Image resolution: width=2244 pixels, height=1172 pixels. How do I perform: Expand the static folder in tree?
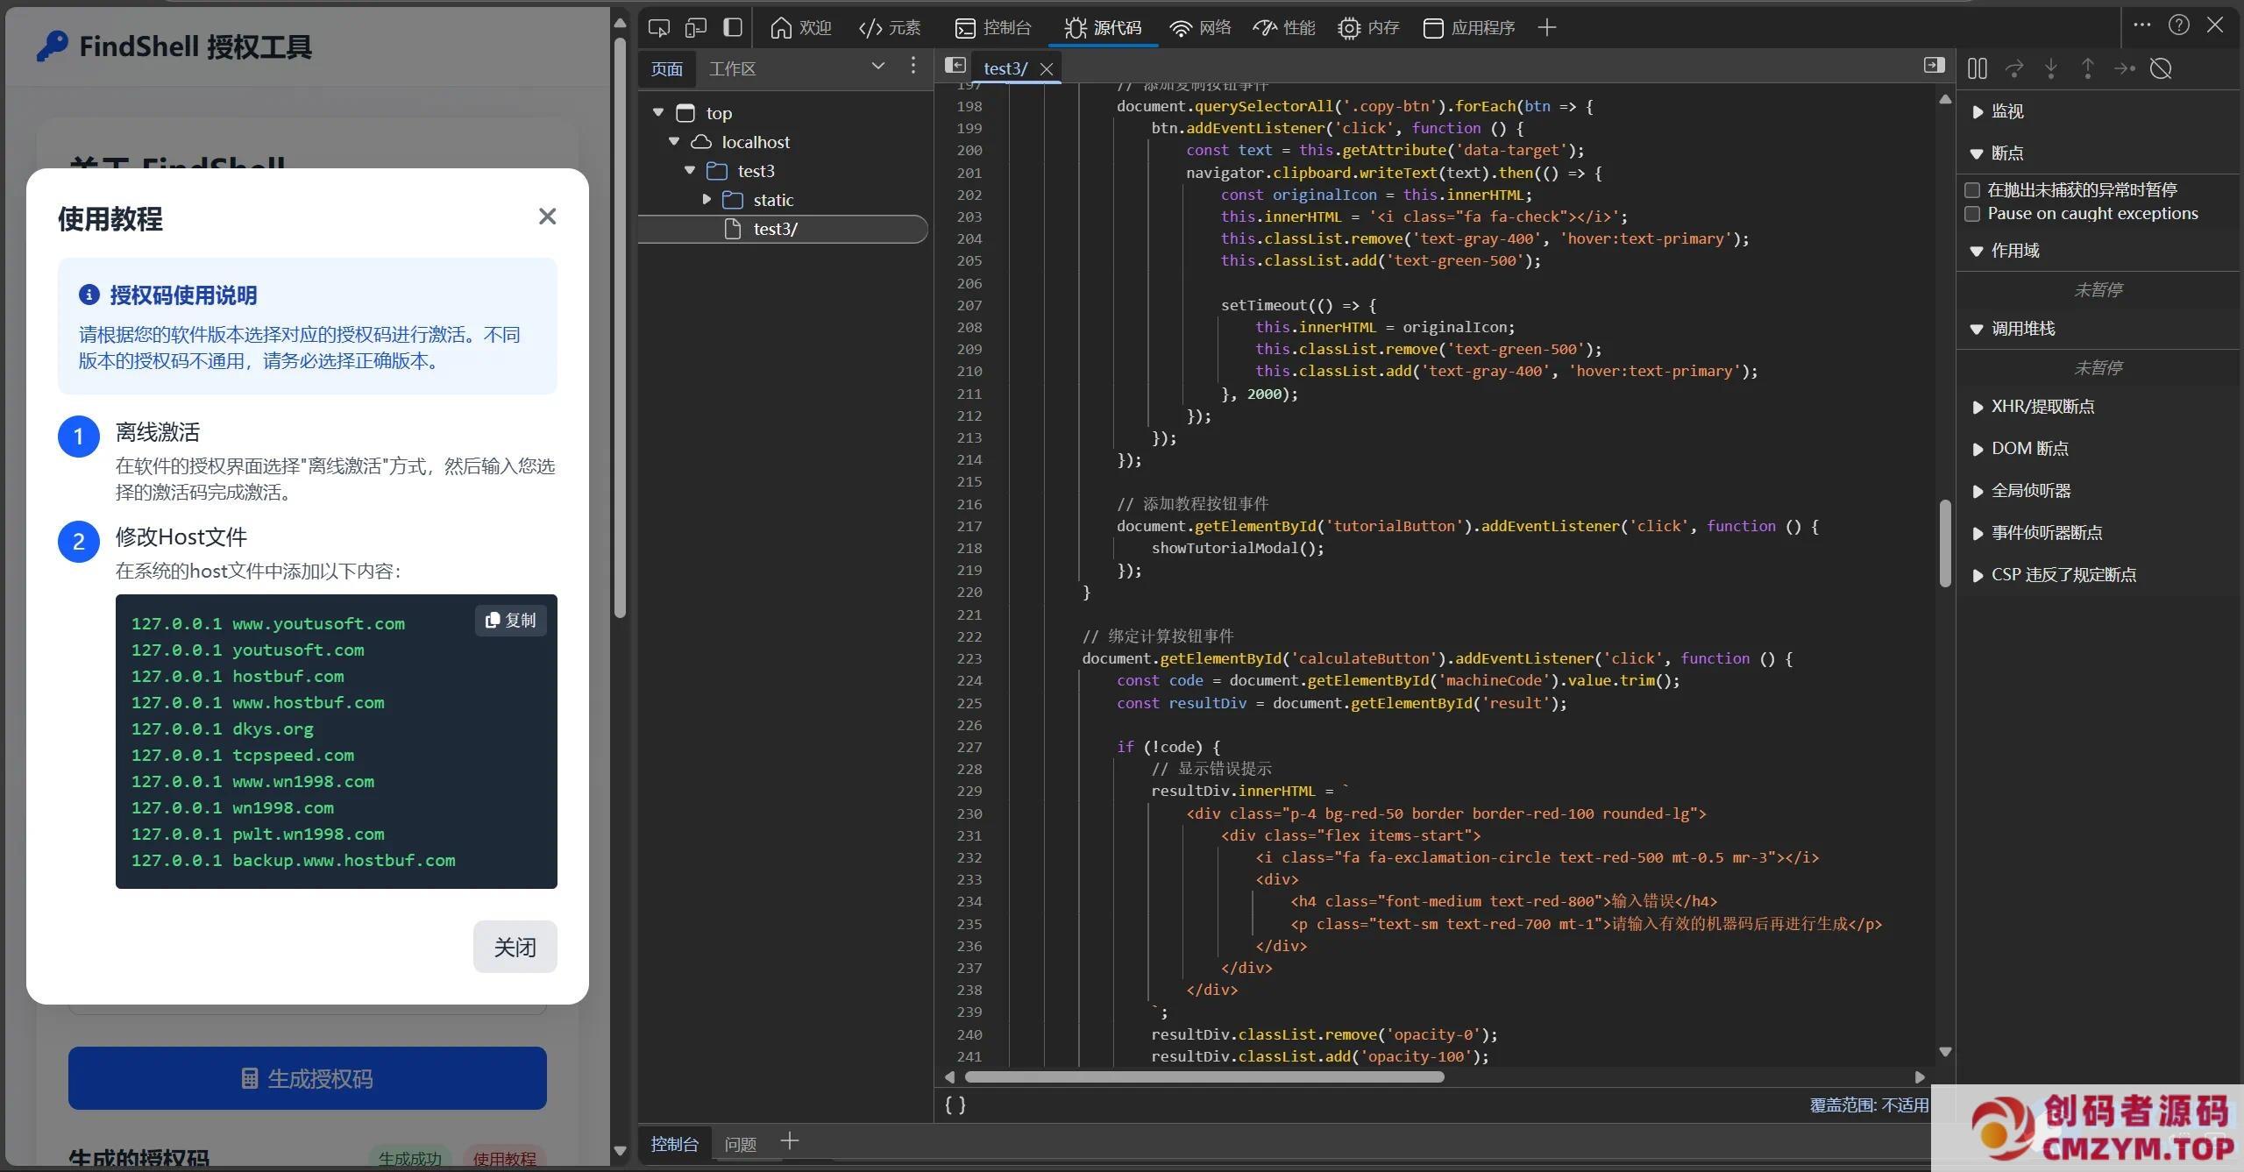pos(707,200)
